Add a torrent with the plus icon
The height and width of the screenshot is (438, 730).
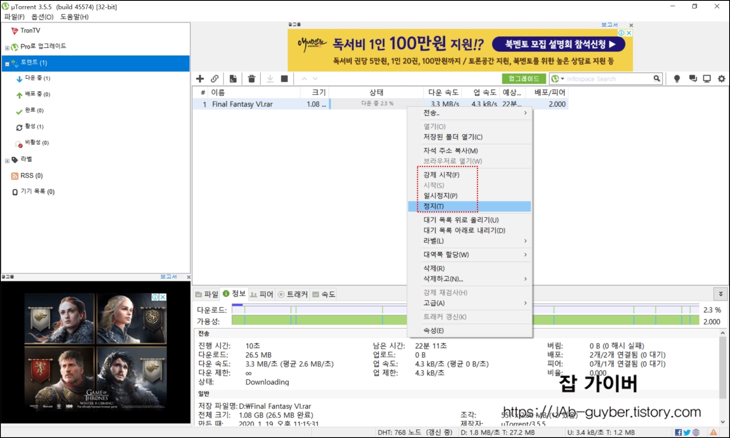pyautogui.click(x=200, y=79)
